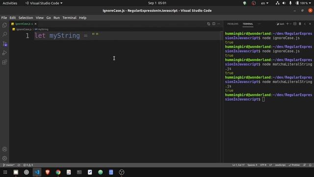Viewport: 314px width, 177px height.
Task: Show applications grid in the dock
Action: (x=5, y=172)
